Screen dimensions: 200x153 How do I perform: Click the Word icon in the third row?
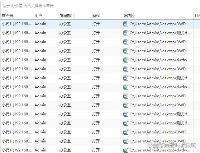(x=126, y=42)
